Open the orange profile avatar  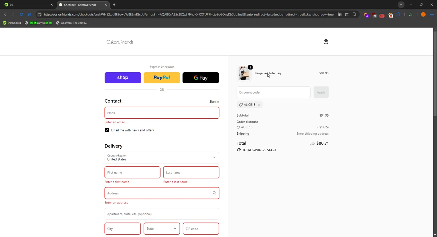(423, 14)
